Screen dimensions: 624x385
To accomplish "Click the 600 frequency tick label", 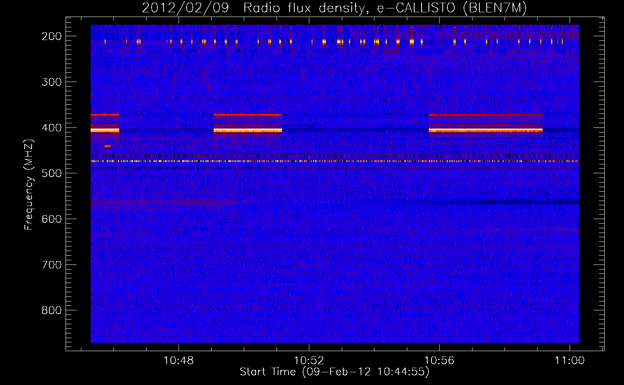I will click(x=52, y=219).
